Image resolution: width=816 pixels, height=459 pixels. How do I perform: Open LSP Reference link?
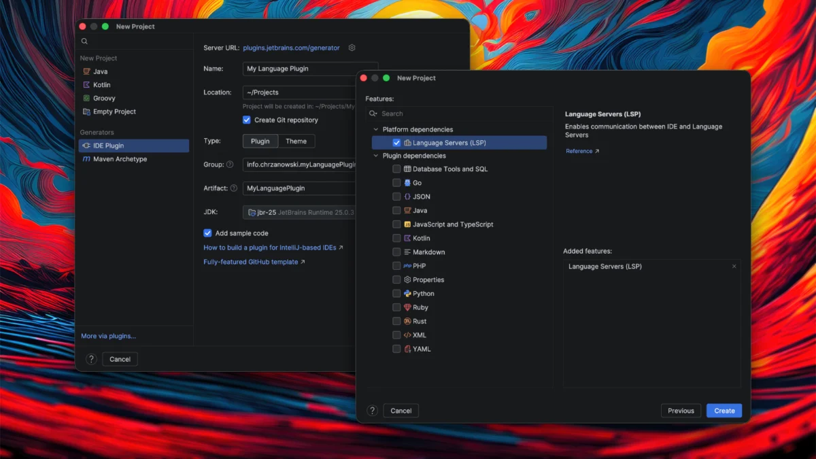(583, 151)
